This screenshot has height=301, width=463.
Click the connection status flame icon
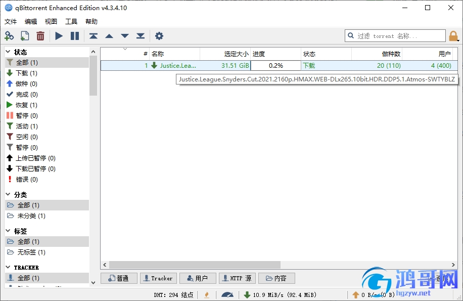[207, 295]
